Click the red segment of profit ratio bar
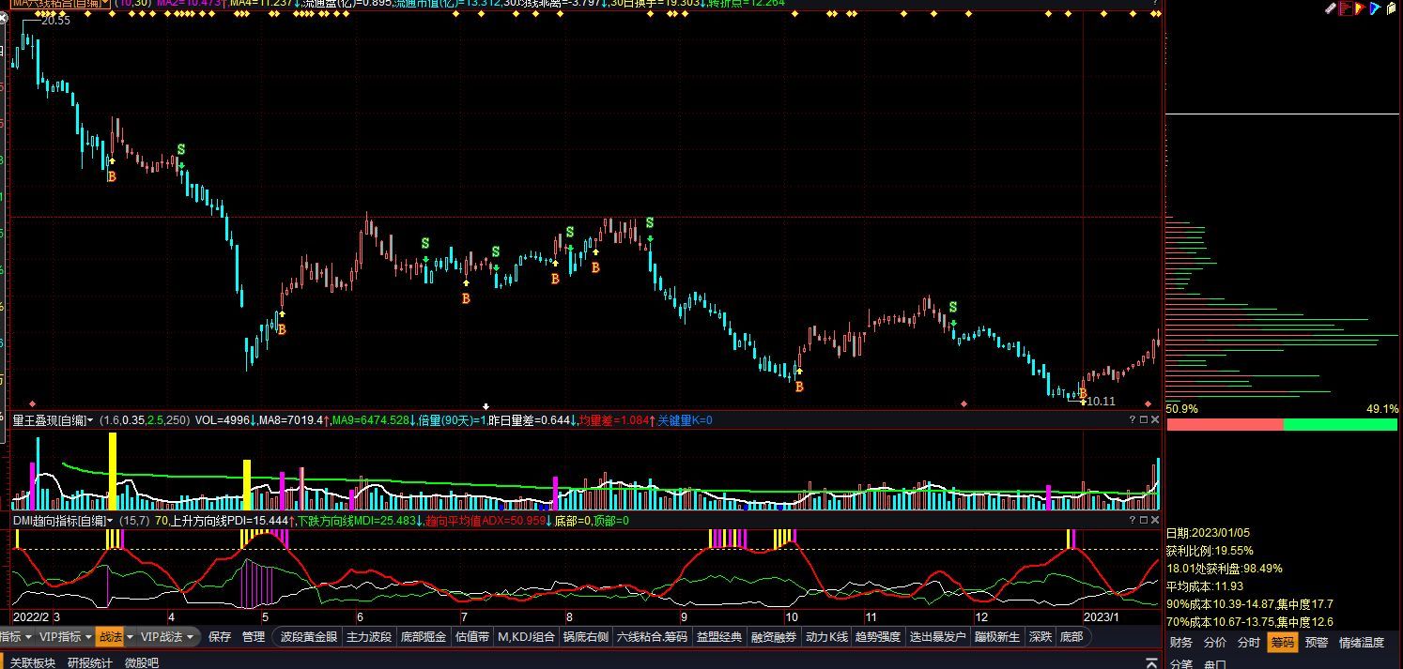Viewport: 1403px width, 669px height. pyautogui.click(x=1224, y=425)
